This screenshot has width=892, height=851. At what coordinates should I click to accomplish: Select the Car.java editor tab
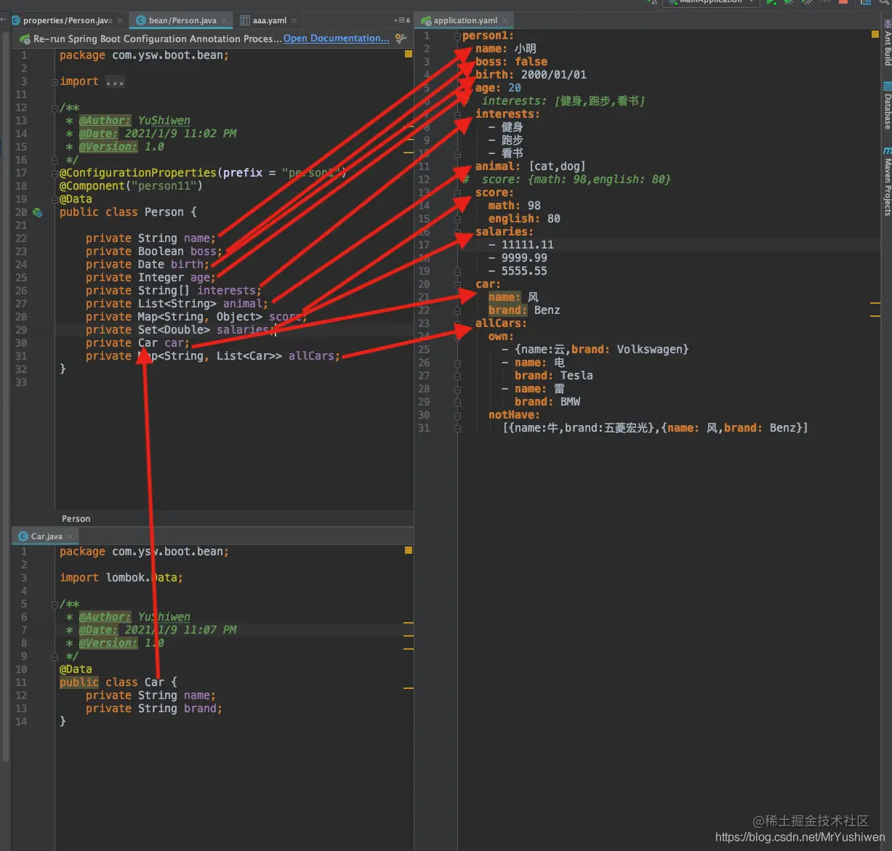[47, 536]
